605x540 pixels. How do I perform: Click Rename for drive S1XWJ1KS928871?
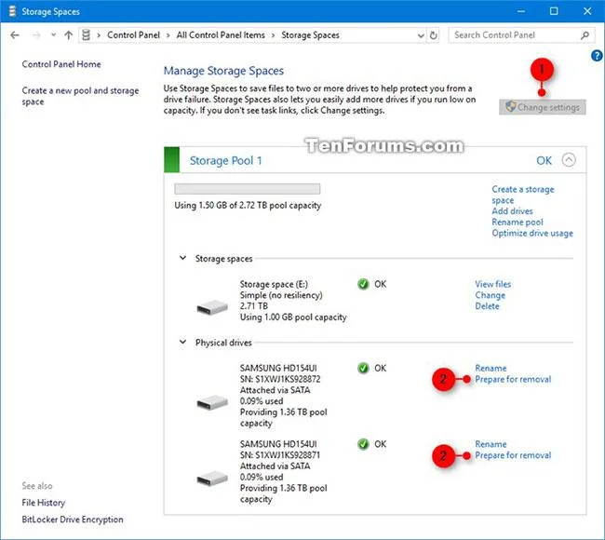click(x=491, y=444)
